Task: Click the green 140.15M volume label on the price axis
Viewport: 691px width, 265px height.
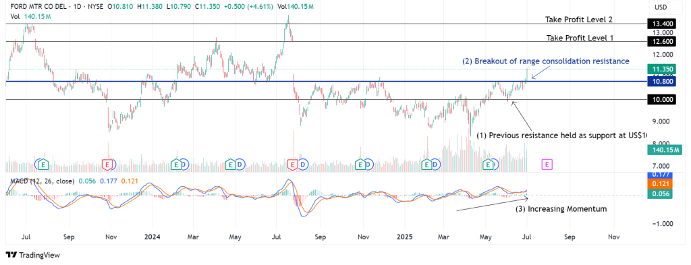Action: [664, 150]
